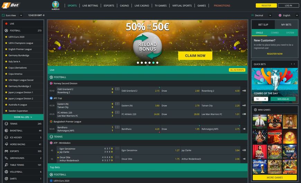Screen dimensions: 301x183
Task: Open pitch view icon for FC Athletic 220 match
Action: click(117, 112)
